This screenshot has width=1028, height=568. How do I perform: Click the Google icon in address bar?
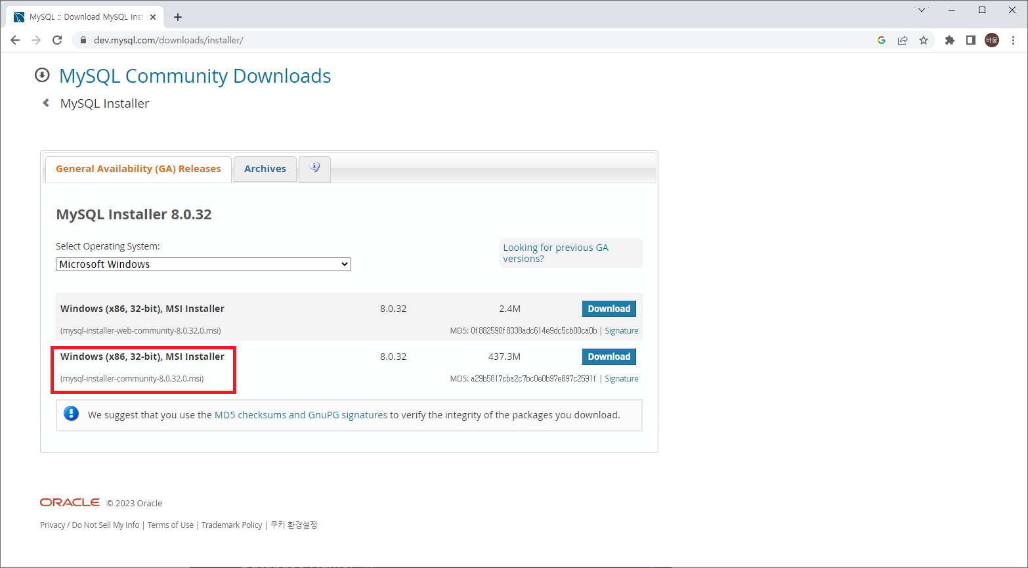882,40
